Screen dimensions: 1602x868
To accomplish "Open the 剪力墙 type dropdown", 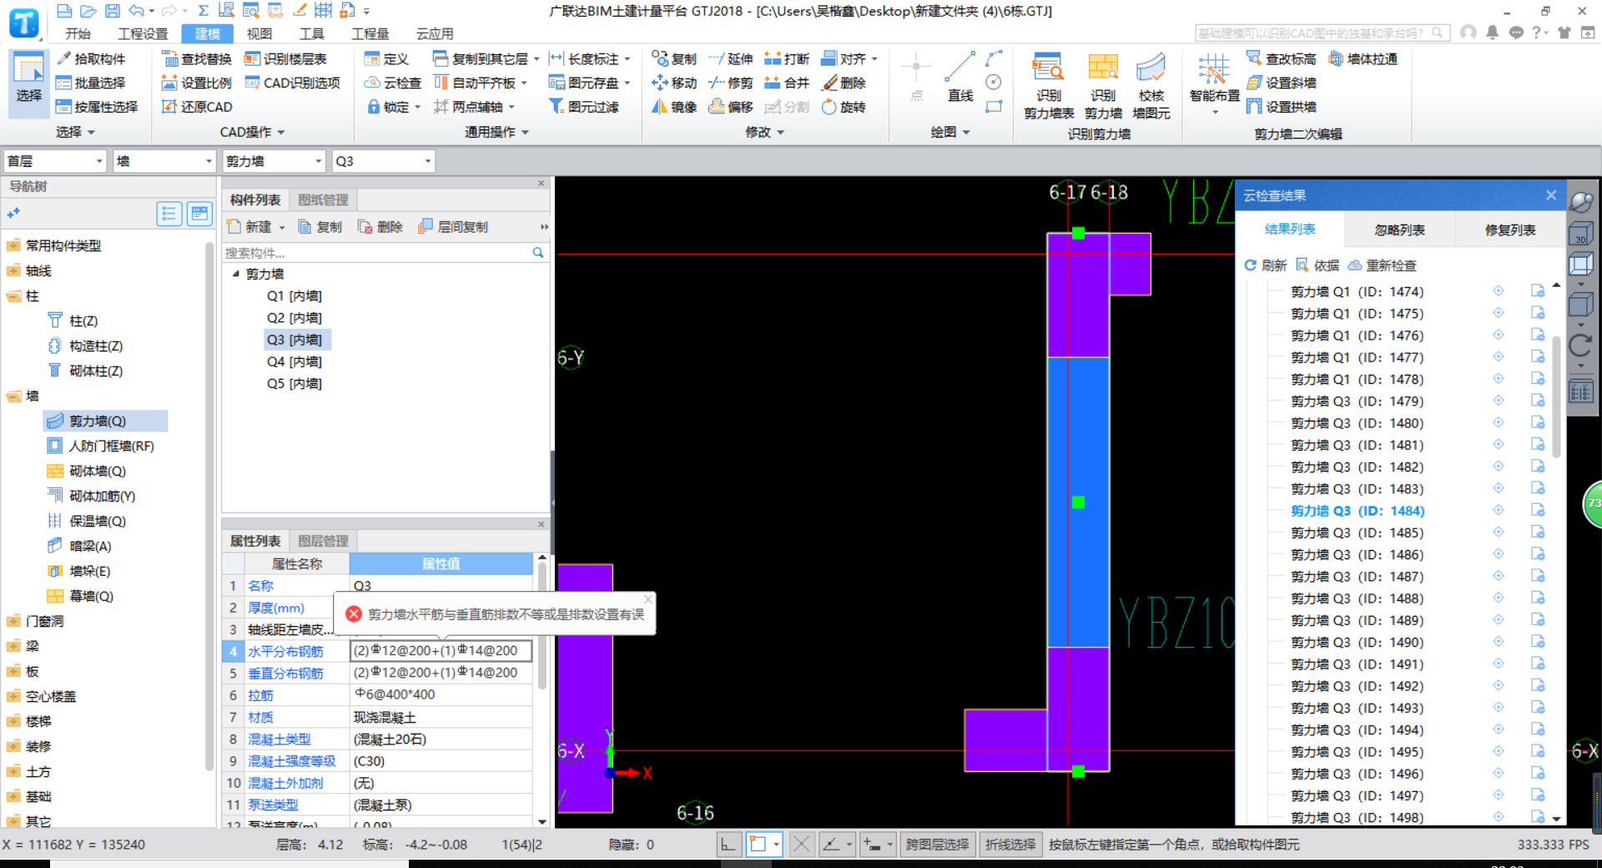I will pyautogui.click(x=274, y=161).
